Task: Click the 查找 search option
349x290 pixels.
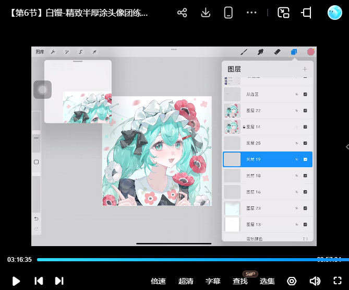Action: pos(240,281)
